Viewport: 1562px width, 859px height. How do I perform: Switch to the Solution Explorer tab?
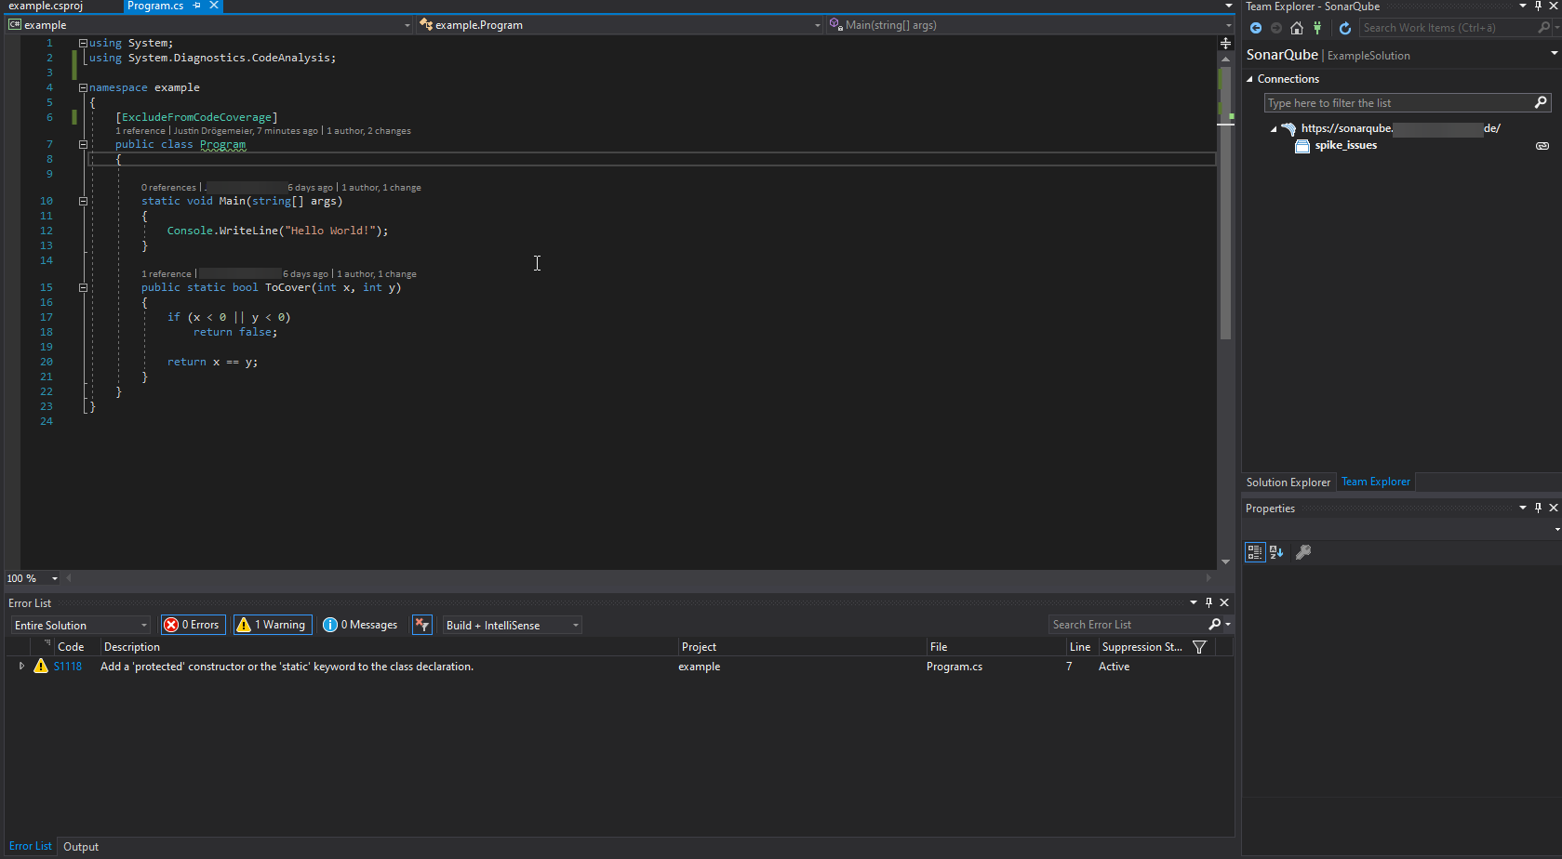(x=1288, y=482)
